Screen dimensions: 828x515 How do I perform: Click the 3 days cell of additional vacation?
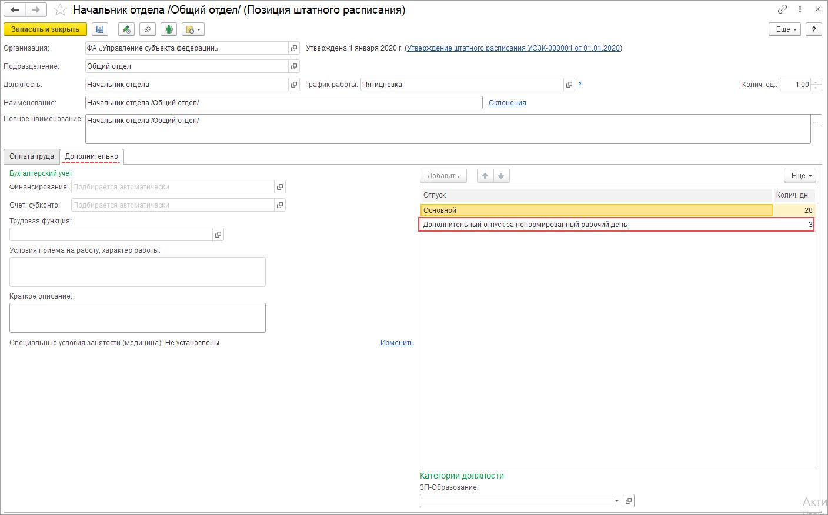794,225
